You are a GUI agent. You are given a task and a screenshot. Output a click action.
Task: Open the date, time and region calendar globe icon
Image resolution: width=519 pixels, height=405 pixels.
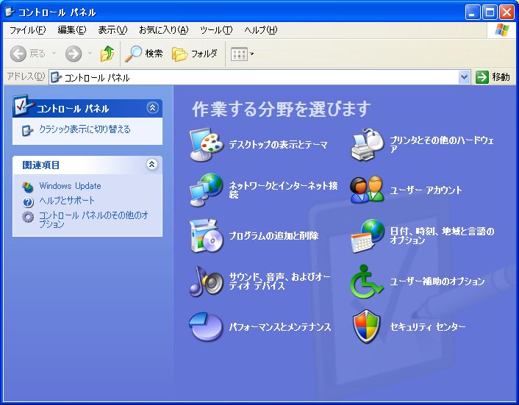point(367,236)
